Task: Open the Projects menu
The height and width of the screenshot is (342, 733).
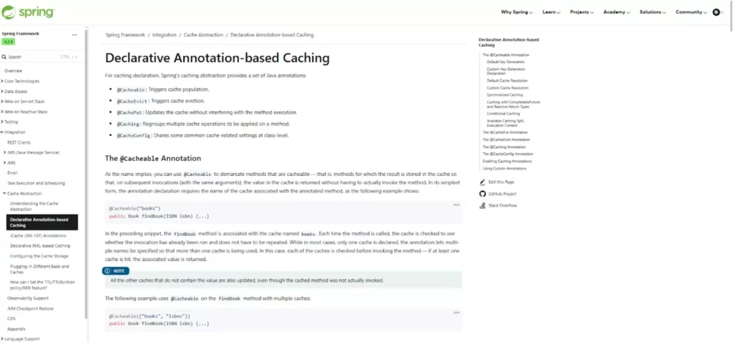Action: [x=581, y=12]
